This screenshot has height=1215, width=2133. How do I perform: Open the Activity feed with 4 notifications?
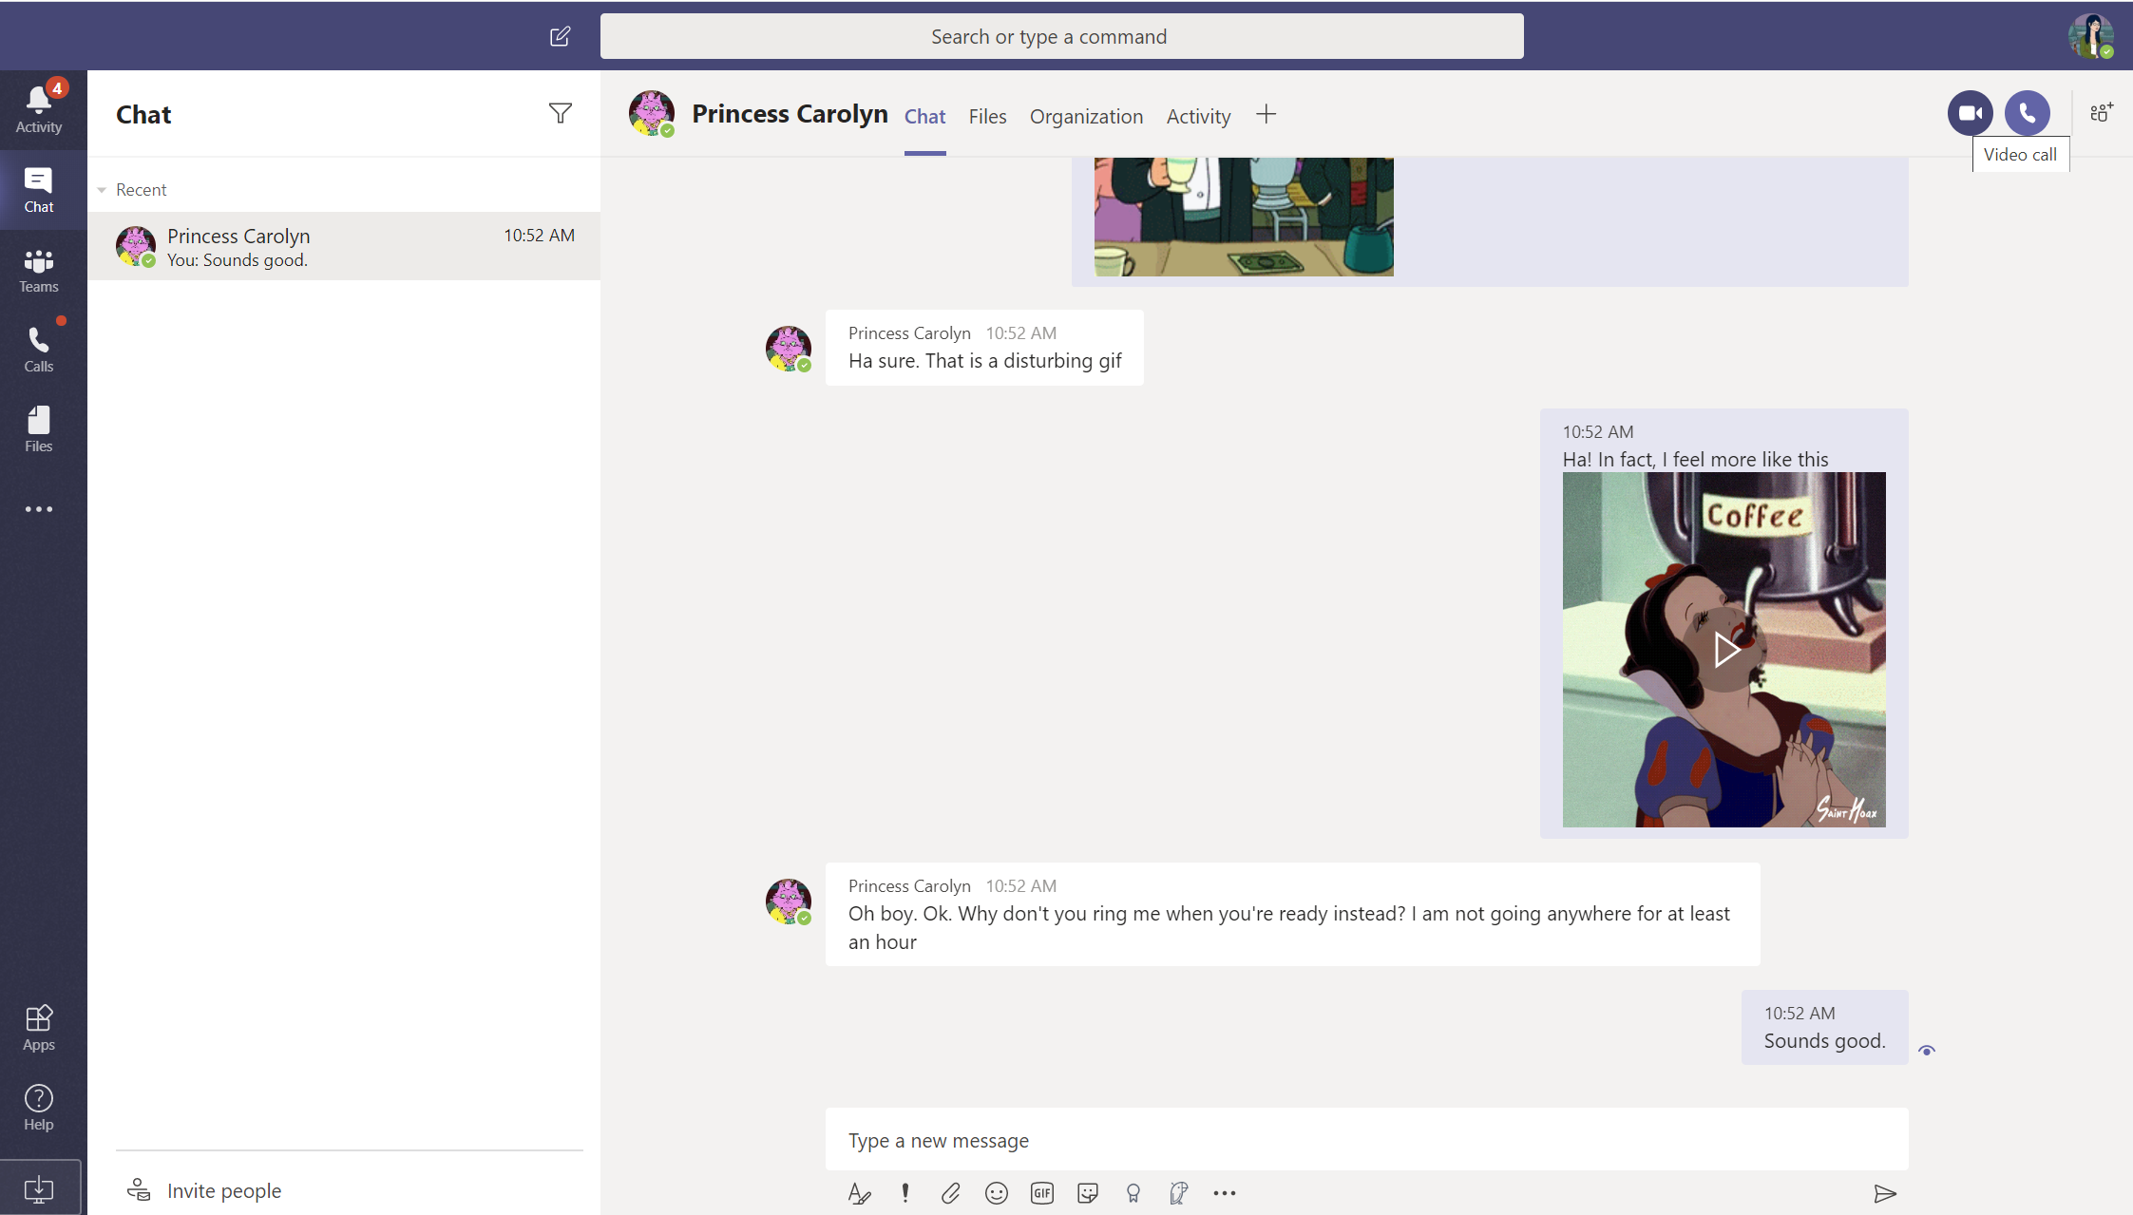[x=39, y=109]
